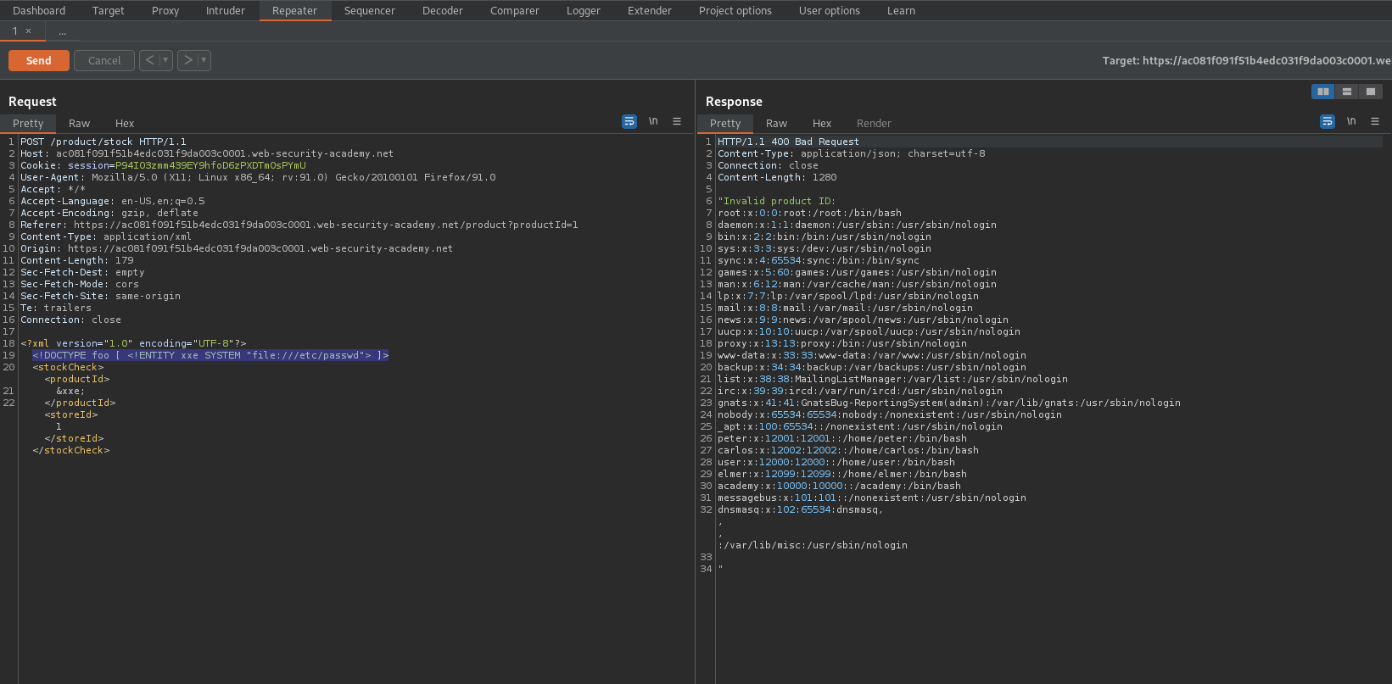Click the Send button
1392x684 pixels.
pyautogui.click(x=39, y=60)
